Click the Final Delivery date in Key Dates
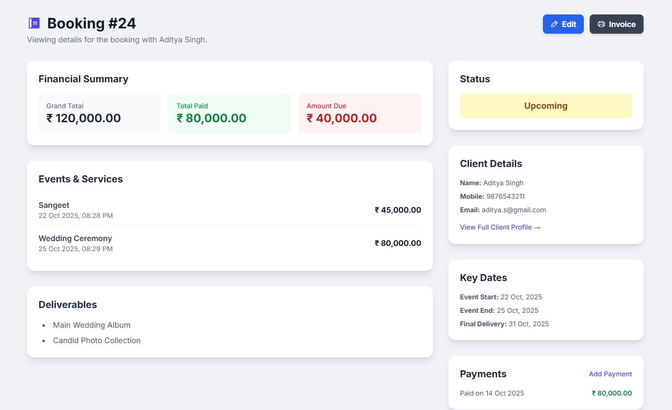This screenshot has width=672, height=410. (504, 324)
